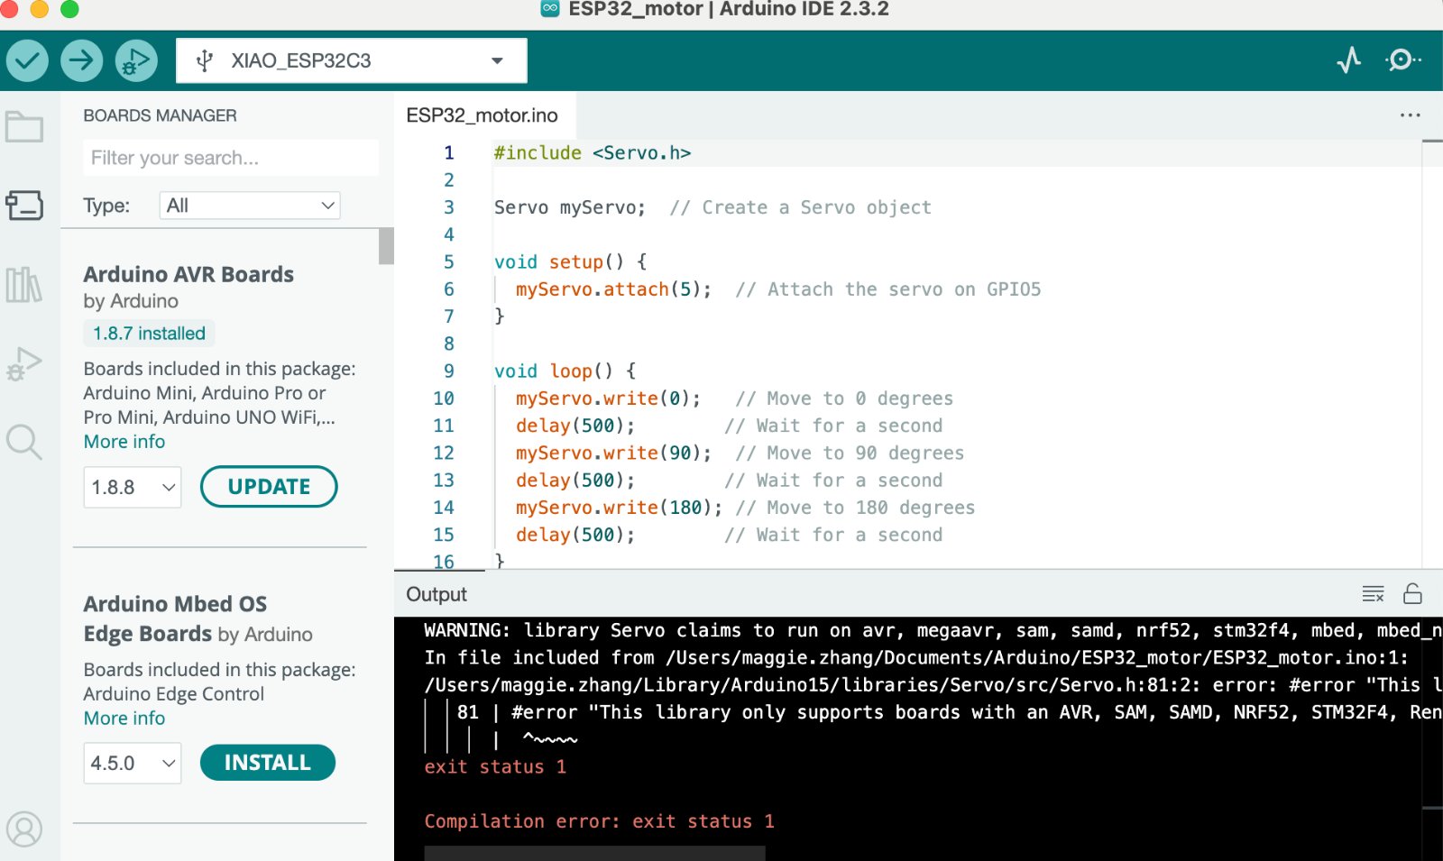Toggle the Output scroll lock
Image resolution: width=1443 pixels, height=861 pixels.
[x=1412, y=593]
